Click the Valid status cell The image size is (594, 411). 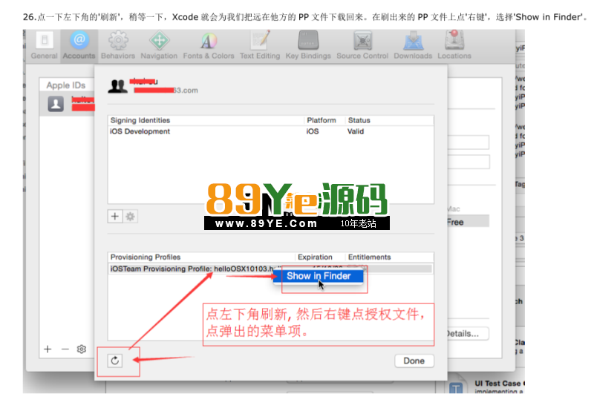[x=356, y=131]
